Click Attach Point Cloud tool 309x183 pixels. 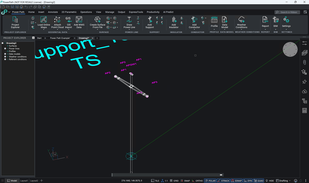click(x=57, y=22)
